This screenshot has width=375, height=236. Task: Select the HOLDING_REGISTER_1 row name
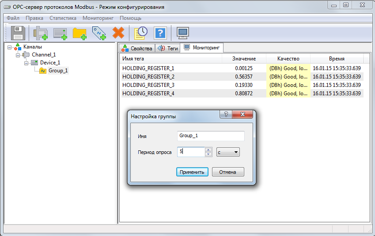click(148, 68)
